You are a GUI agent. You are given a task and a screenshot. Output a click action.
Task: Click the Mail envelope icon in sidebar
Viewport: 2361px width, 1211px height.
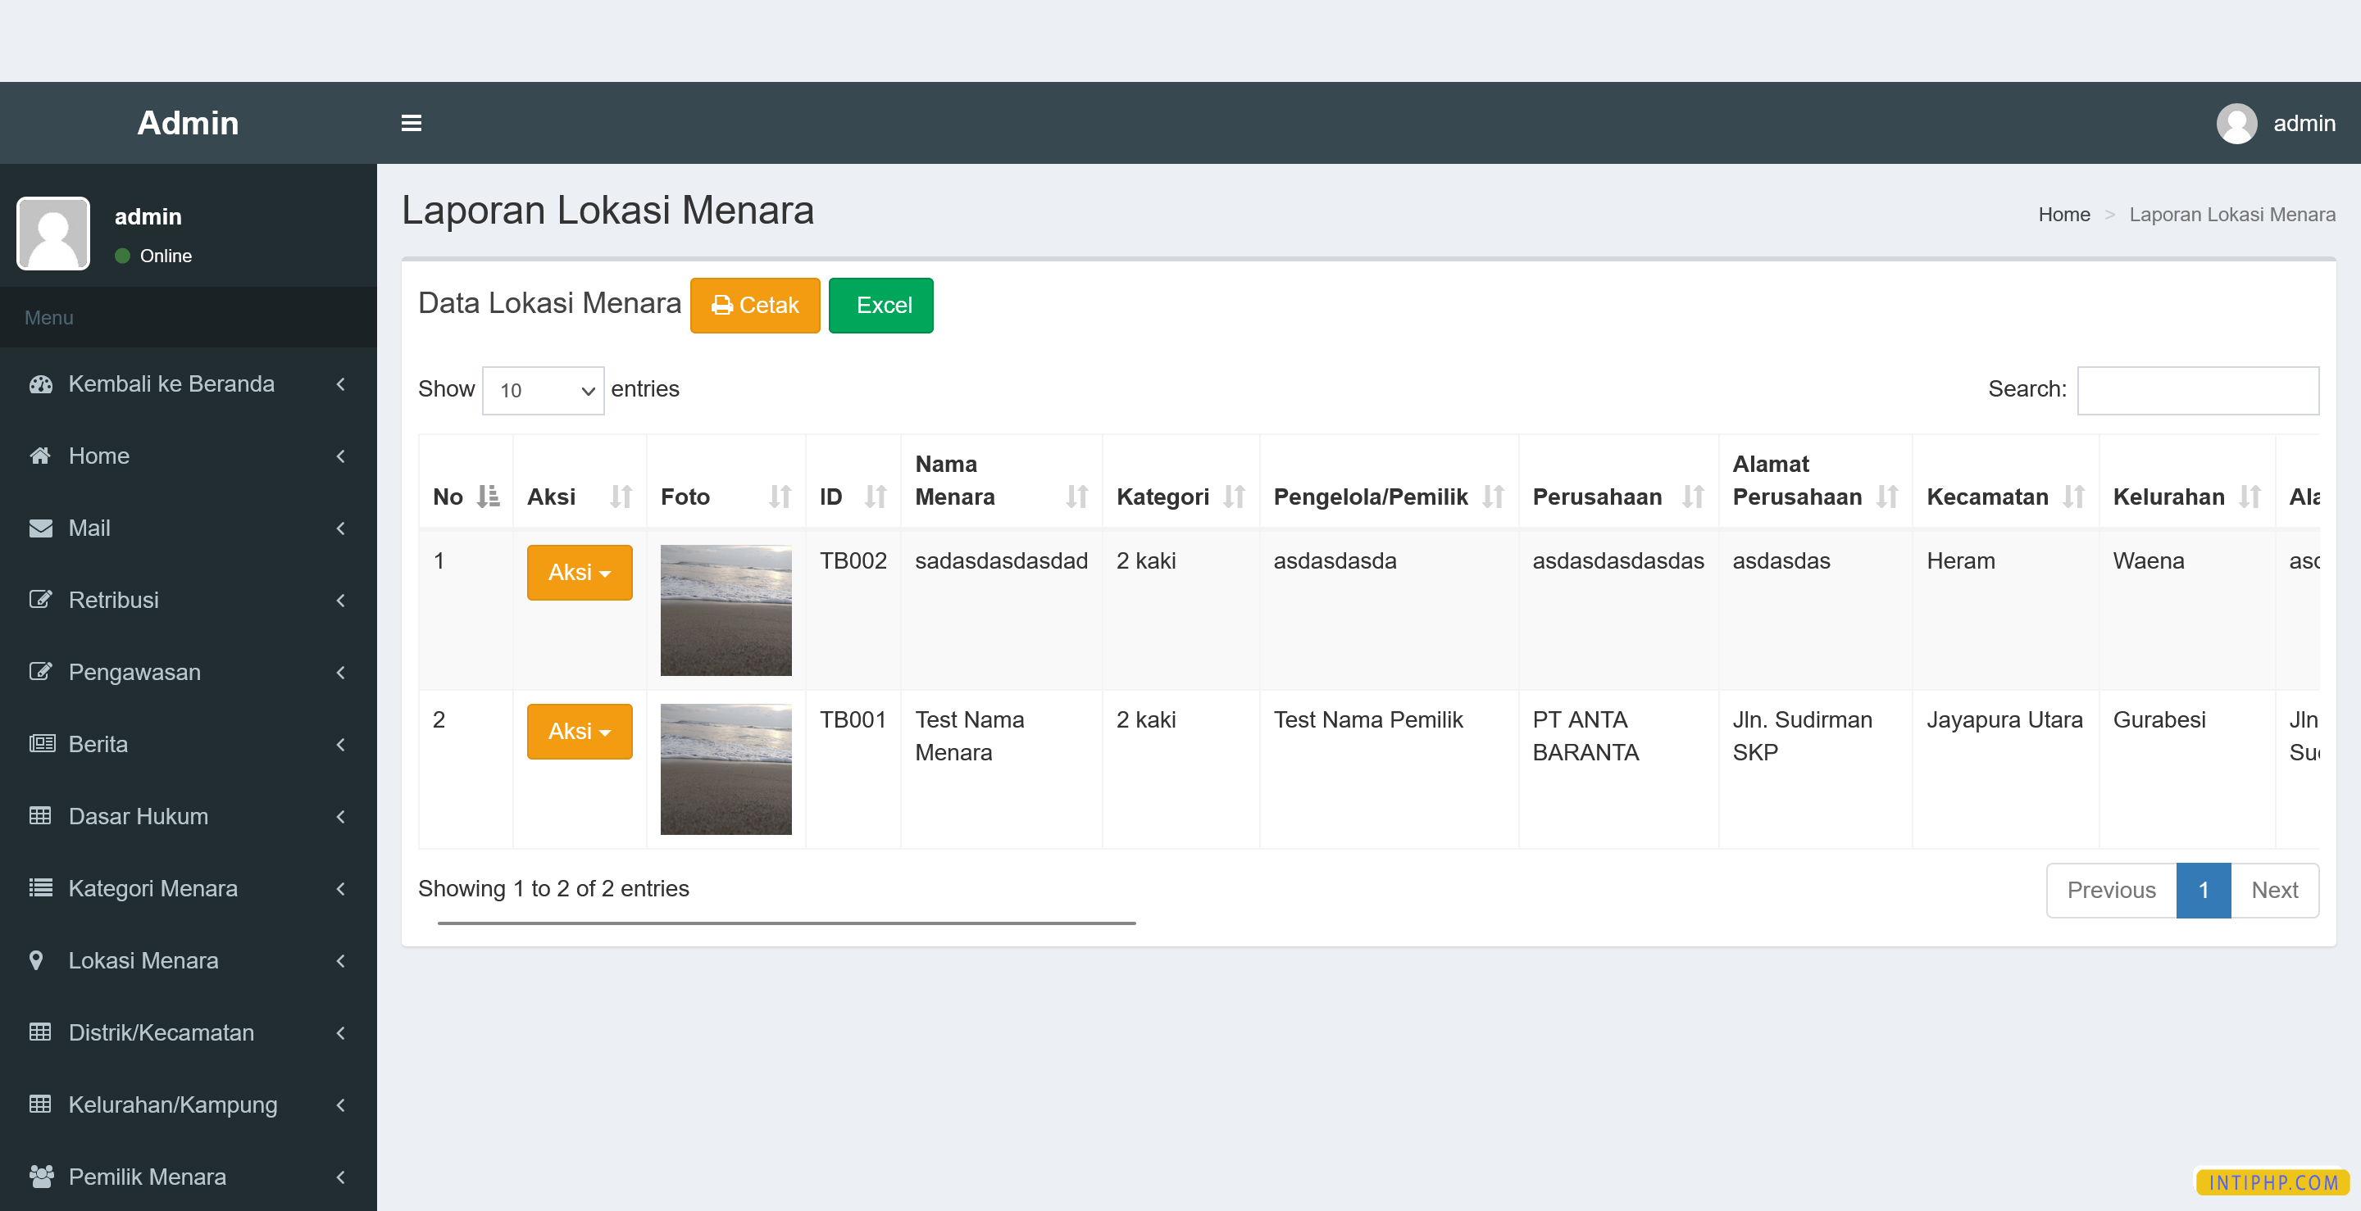tap(40, 528)
